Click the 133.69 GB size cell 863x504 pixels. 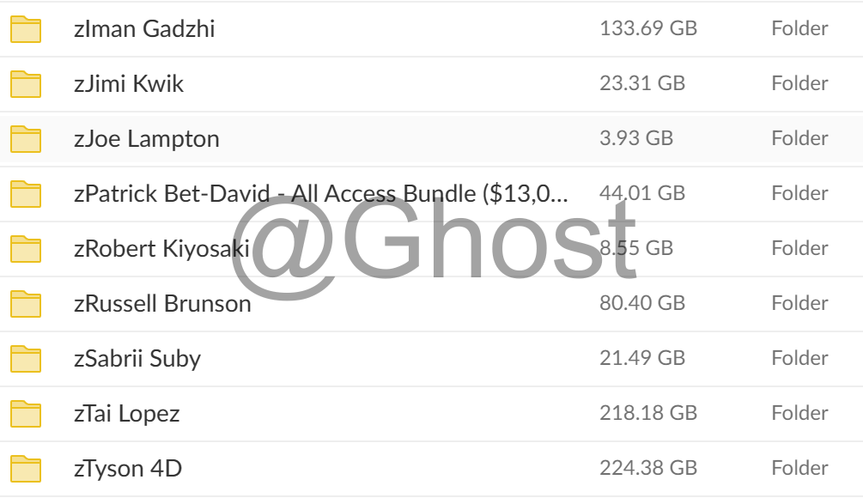click(x=648, y=28)
